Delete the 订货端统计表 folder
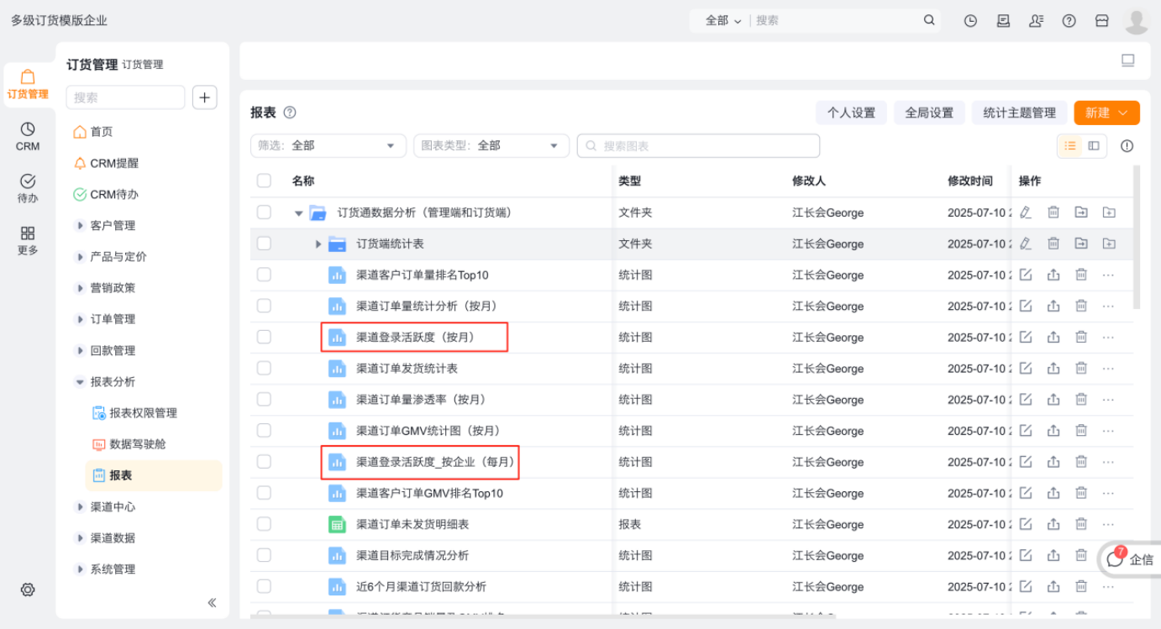 [1053, 244]
